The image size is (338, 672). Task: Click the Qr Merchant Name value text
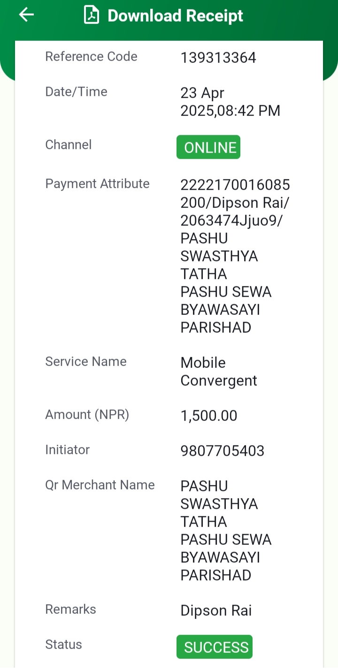(x=226, y=531)
